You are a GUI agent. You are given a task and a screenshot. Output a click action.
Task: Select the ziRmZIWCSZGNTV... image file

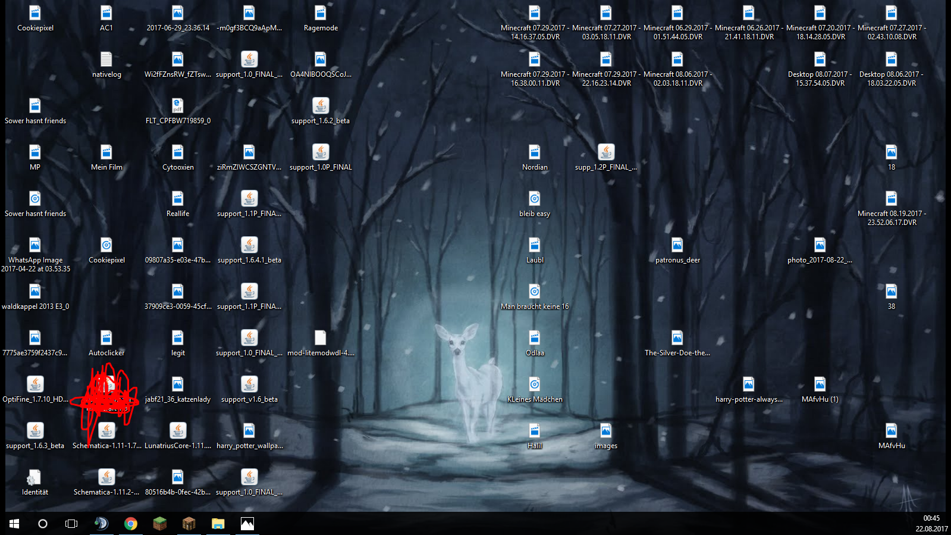(x=249, y=152)
